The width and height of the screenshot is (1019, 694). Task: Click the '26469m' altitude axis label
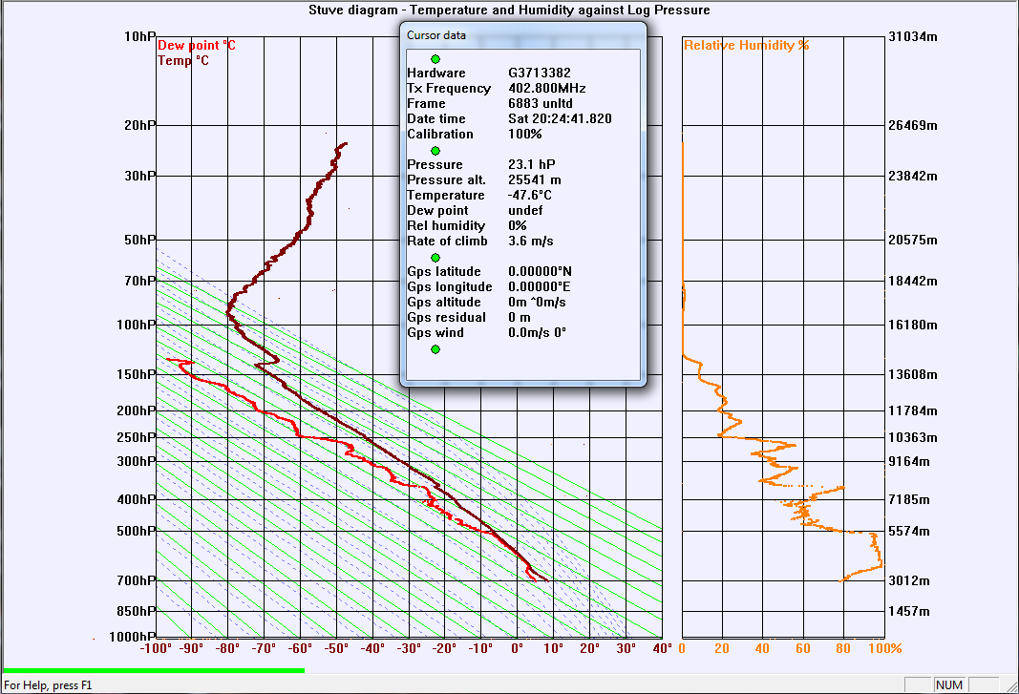click(x=913, y=125)
